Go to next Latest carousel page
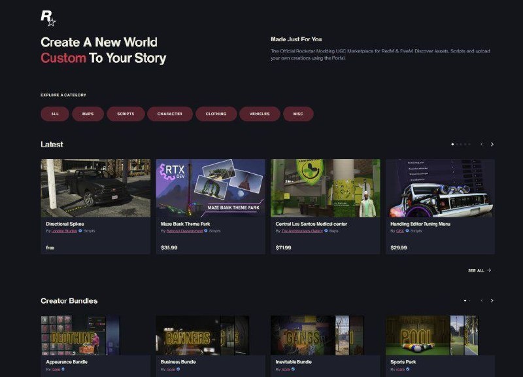The image size is (523, 377). pos(492,144)
